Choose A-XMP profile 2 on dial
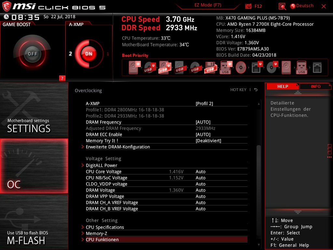The width and height of the screenshot is (333, 250). (70, 54)
